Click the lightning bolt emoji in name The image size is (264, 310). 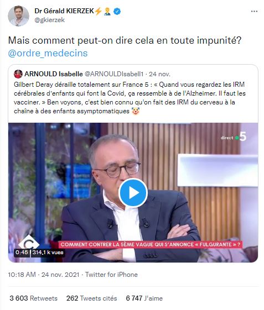[x=98, y=11]
